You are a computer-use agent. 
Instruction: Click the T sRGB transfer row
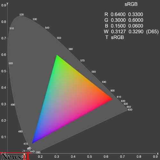[115, 37]
